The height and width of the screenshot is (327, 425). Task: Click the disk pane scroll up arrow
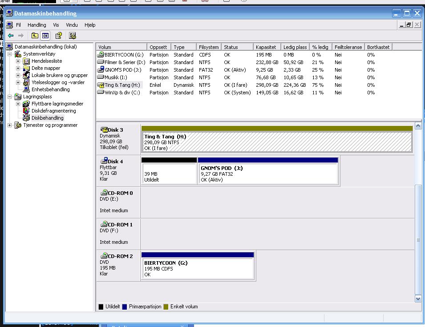pos(418,126)
